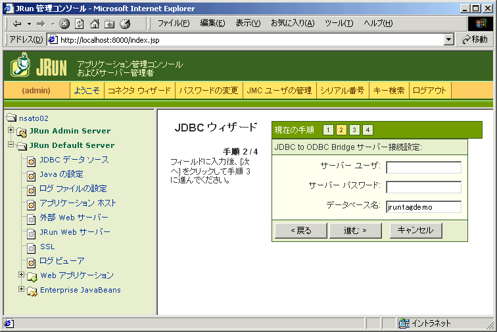The image size is (497, 332).
Task: Click the サーバー ユーザ input field
Action: click(x=424, y=167)
